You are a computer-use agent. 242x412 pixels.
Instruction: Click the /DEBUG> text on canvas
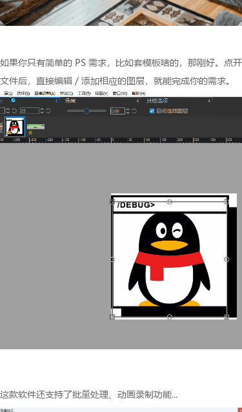coord(136,205)
